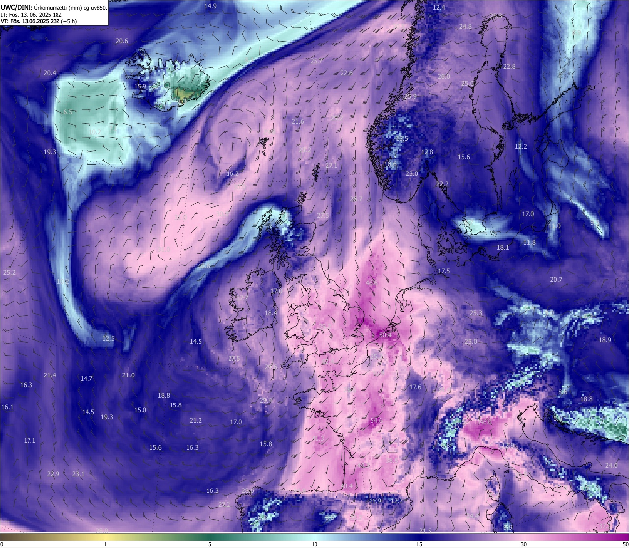Click the 25.2 value at the left edge

click(9, 272)
